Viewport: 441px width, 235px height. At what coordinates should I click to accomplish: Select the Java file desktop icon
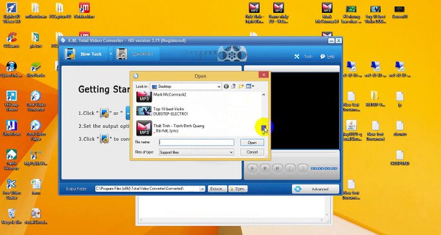click(351, 130)
